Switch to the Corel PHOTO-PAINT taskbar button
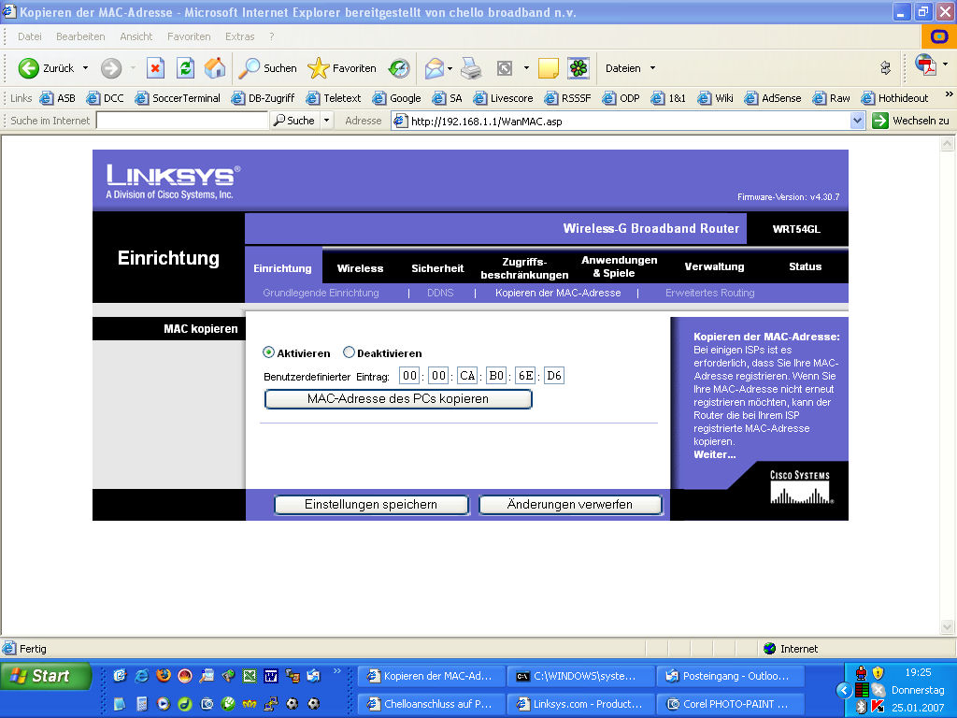Viewport: 957px width, 718px height. click(x=729, y=704)
